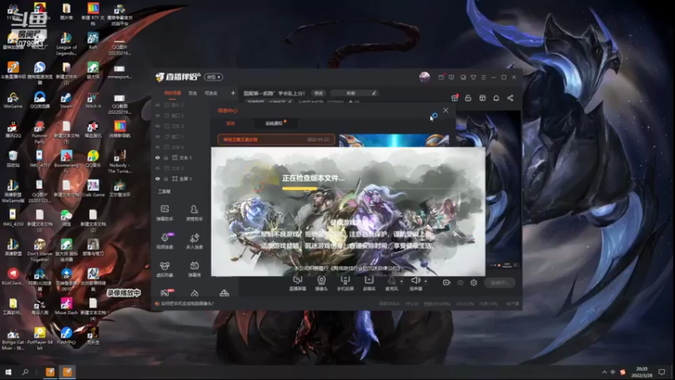Open the 房管助手 tool
675x380 pixels.
click(x=194, y=213)
